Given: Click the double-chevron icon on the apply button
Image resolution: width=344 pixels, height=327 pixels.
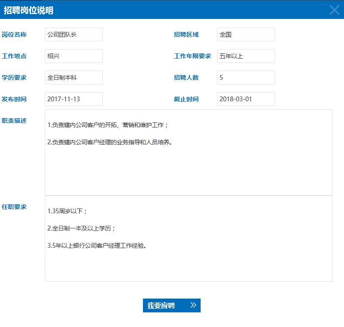Looking at the screenshot, I should point(193,305).
